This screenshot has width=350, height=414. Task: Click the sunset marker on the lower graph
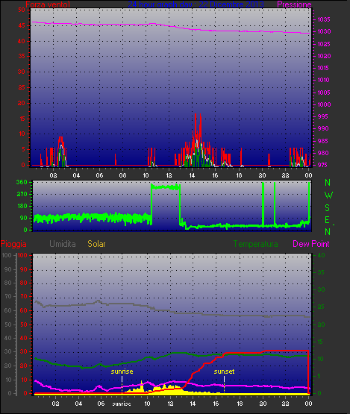pos(224,371)
